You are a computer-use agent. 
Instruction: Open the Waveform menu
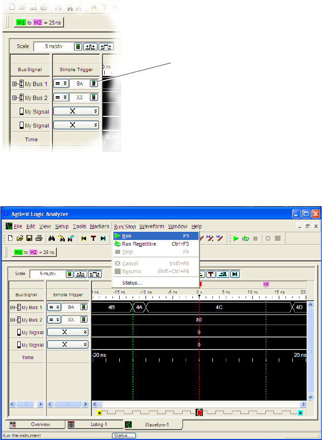[152, 226]
